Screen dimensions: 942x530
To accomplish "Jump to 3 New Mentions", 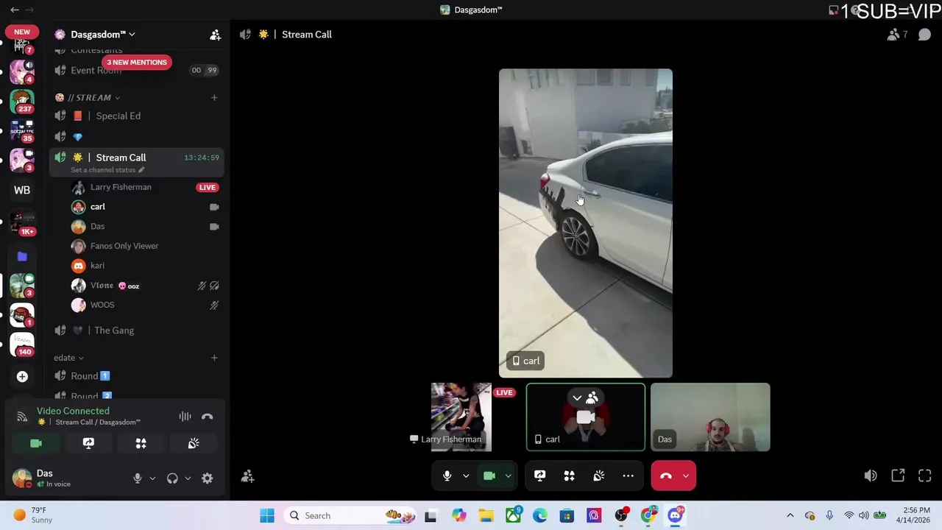I will 137,62.
